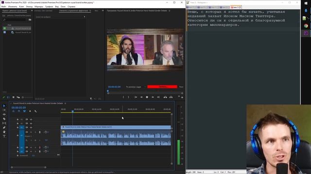This screenshot has width=311, height=174.
Task: Toggle the lock on the top video track
Action: pyautogui.click(x=17, y=119)
